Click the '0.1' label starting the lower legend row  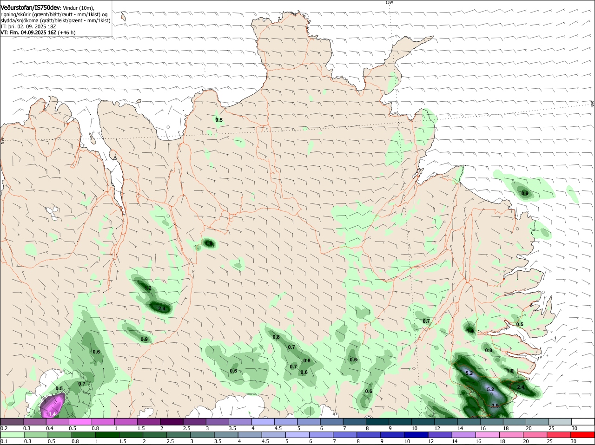[4, 441]
